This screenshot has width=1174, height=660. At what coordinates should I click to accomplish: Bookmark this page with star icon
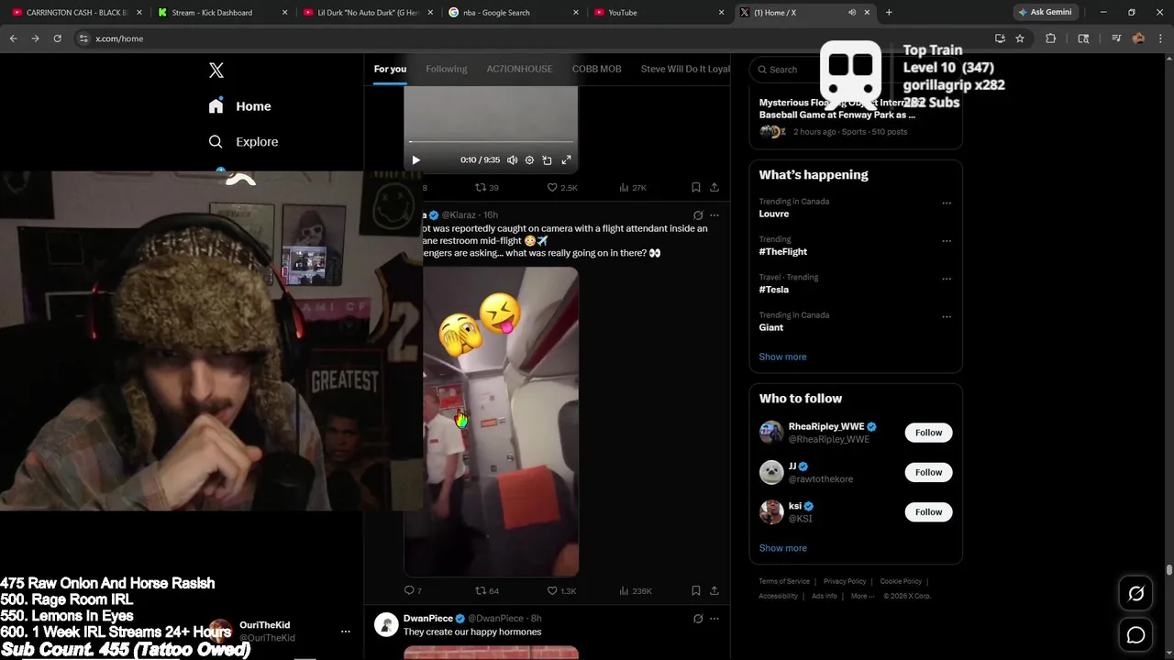(x=1020, y=38)
